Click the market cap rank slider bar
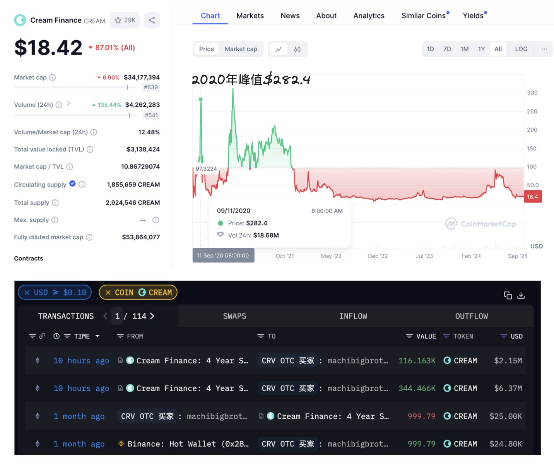The height and width of the screenshot is (466, 554). click(75, 87)
